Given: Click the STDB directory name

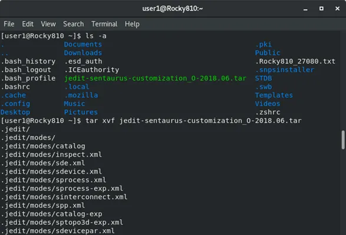Looking at the screenshot, I should click(263, 78).
